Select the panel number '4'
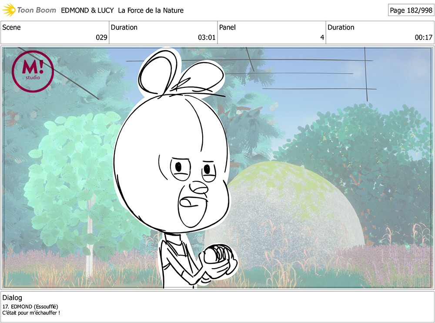The height and width of the screenshot is (323, 435). click(x=322, y=37)
